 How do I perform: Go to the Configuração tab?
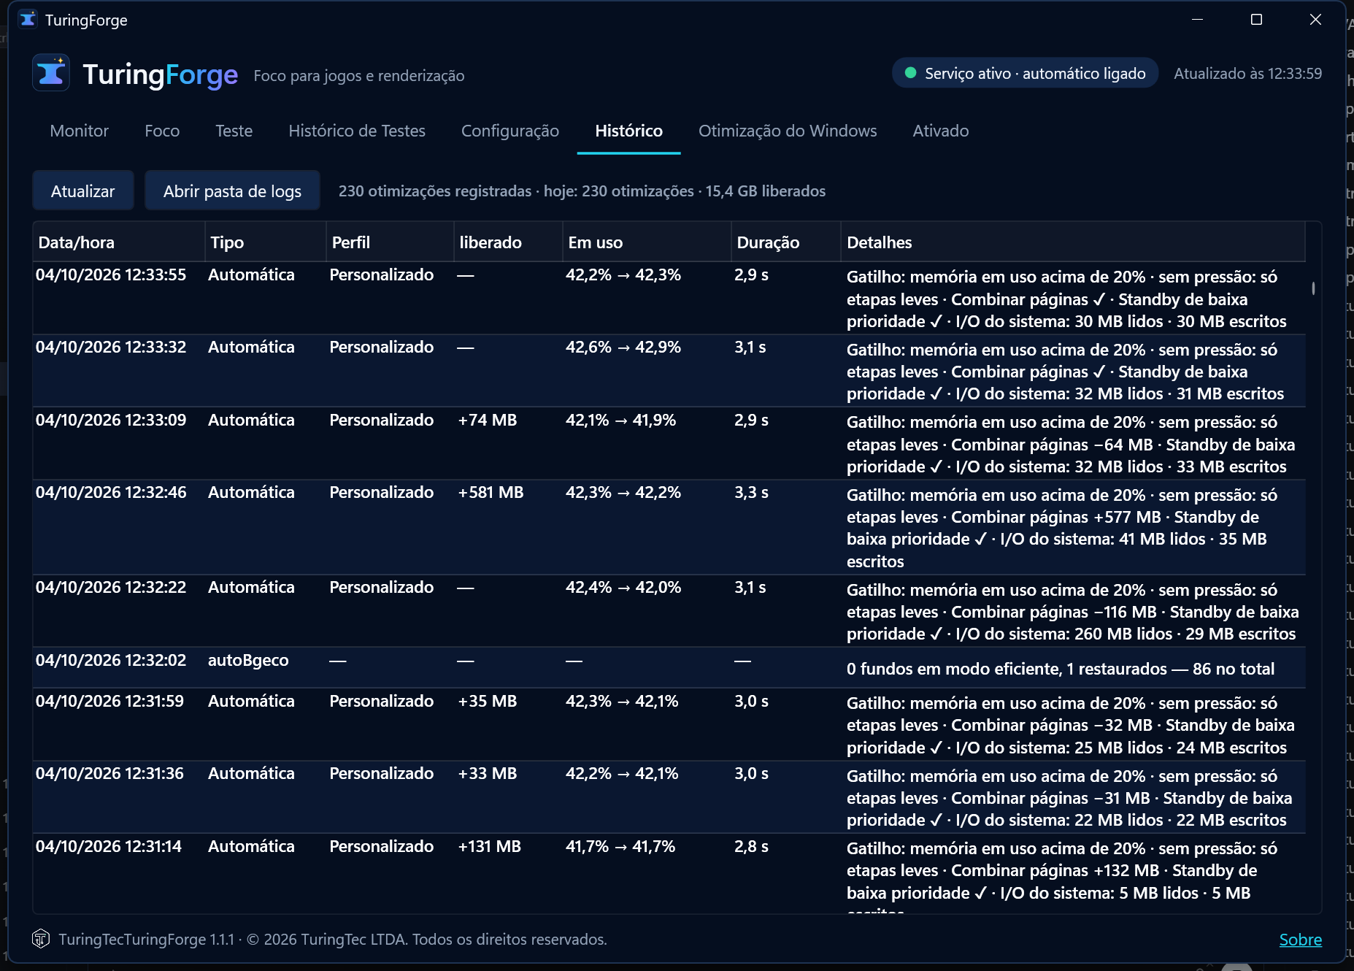[510, 131]
